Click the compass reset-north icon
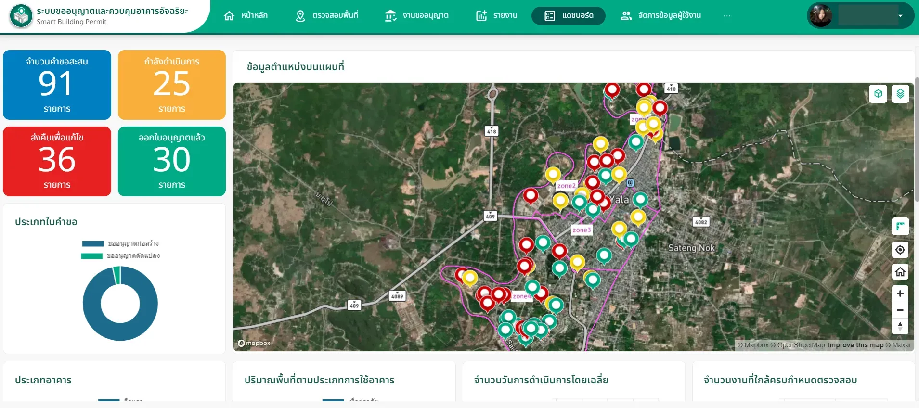The height and width of the screenshot is (408, 919). (x=900, y=326)
